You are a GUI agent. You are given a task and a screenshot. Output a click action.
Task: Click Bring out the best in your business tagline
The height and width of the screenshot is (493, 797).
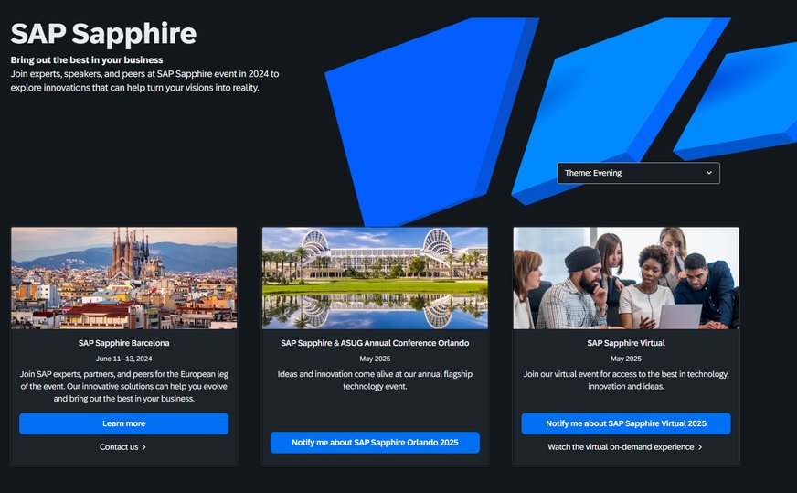pos(87,60)
